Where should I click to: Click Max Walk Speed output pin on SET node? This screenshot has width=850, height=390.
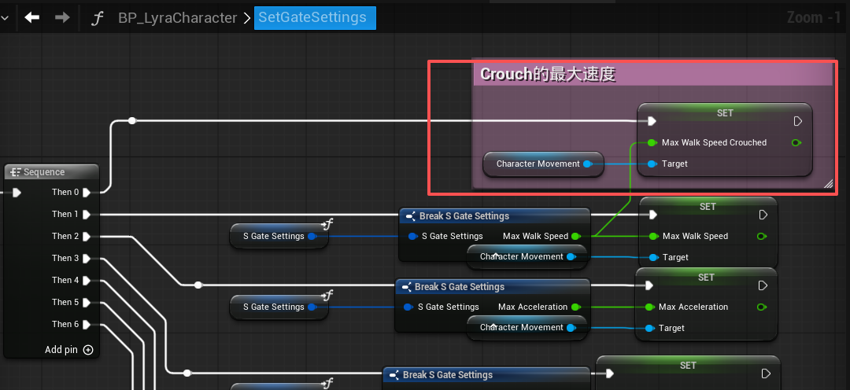pos(762,236)
